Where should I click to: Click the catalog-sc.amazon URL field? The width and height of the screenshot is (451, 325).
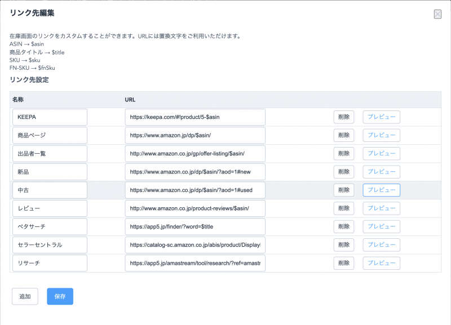(195, 245)
